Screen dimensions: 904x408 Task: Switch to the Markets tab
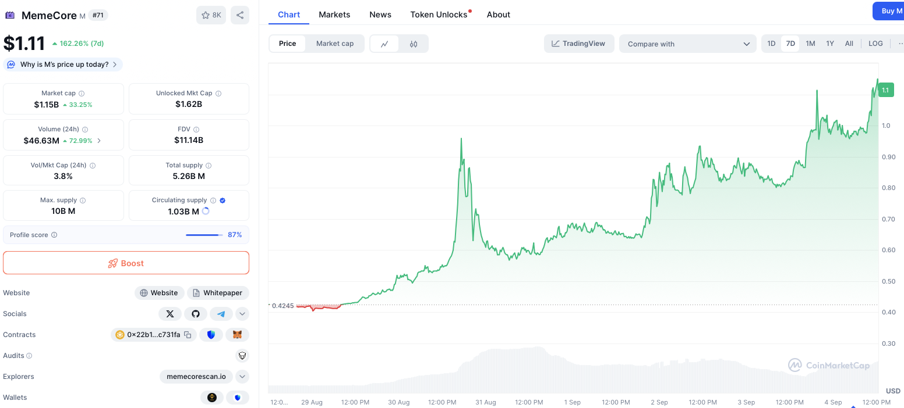coord(334,15)
